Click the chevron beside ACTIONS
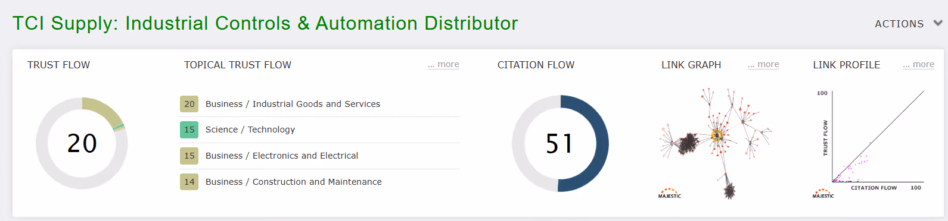 [x=938, y=23]
